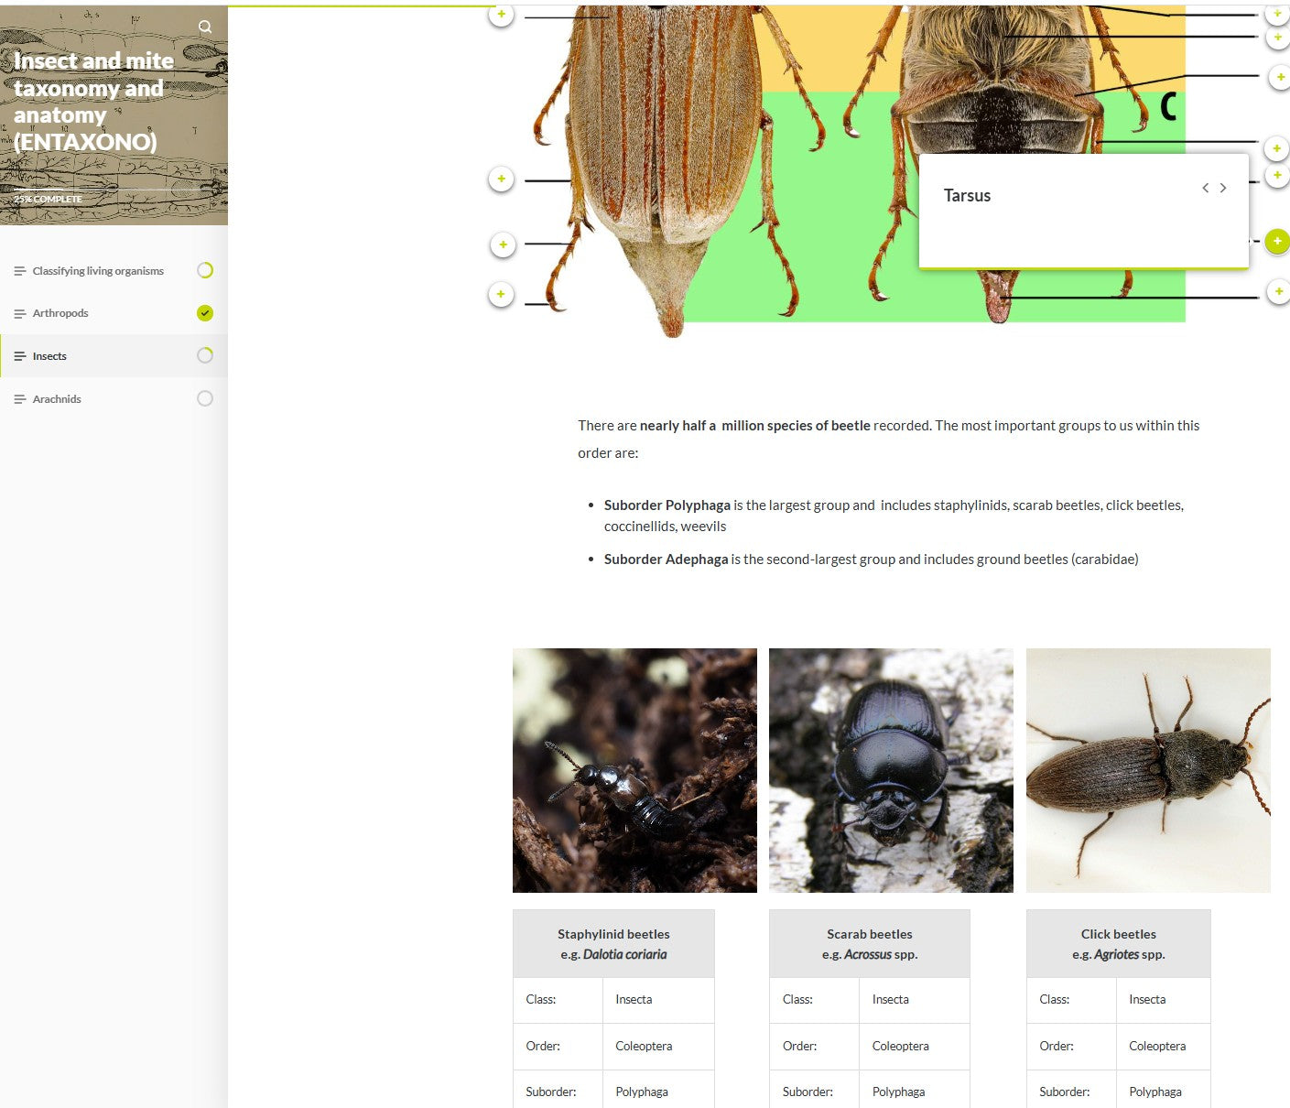The image size is (1290, 1108).
Task: Click the plus hotspot near the beetle's left leg
Action: pos(501,179)
